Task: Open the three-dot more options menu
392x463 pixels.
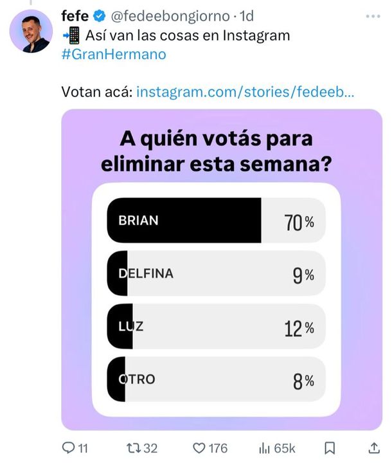Action: (x=372, y=16)
